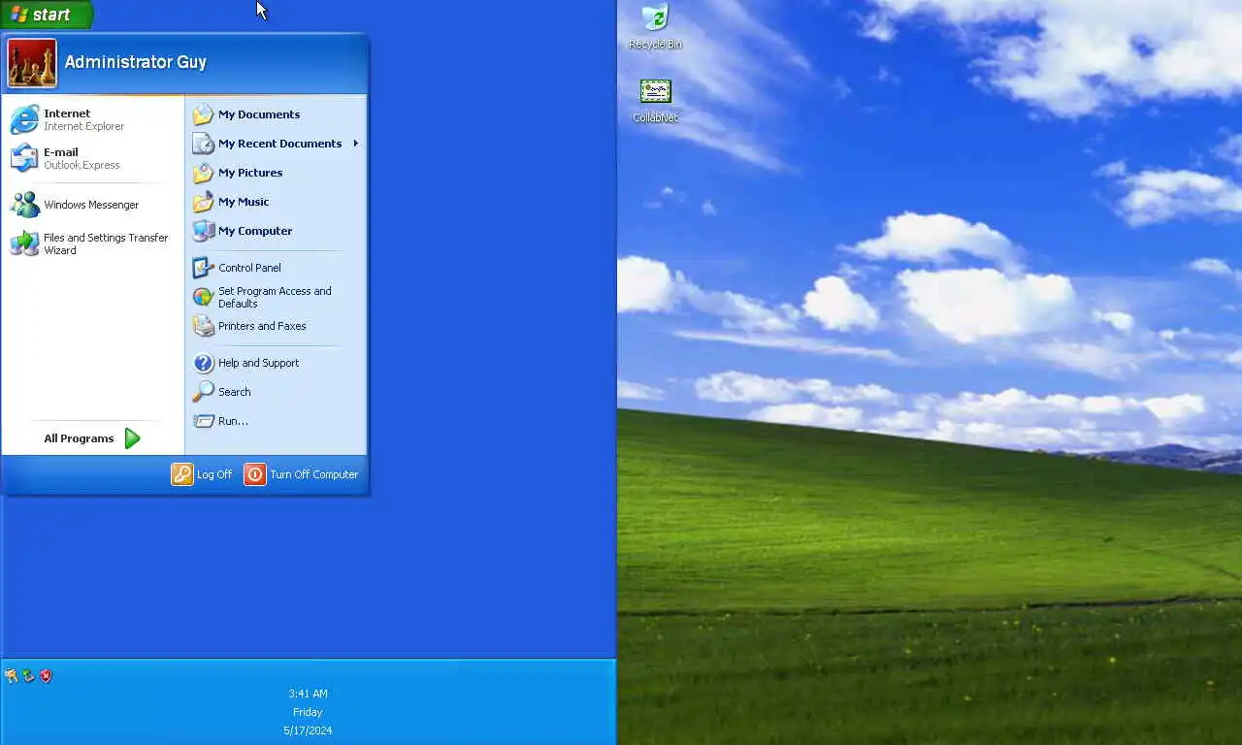The image size is (1242, 745).
Task: Click the Safely Remove Hardware tray icon
Action: pos(28,676)
